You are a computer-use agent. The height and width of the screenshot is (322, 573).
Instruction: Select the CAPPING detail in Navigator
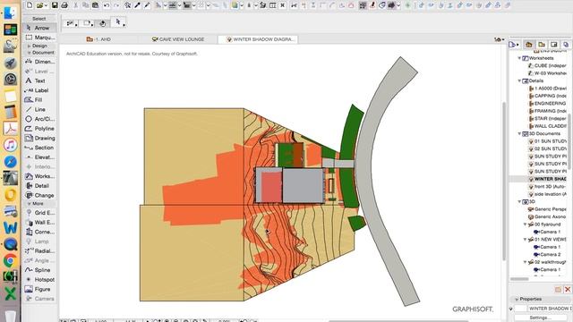547,96
